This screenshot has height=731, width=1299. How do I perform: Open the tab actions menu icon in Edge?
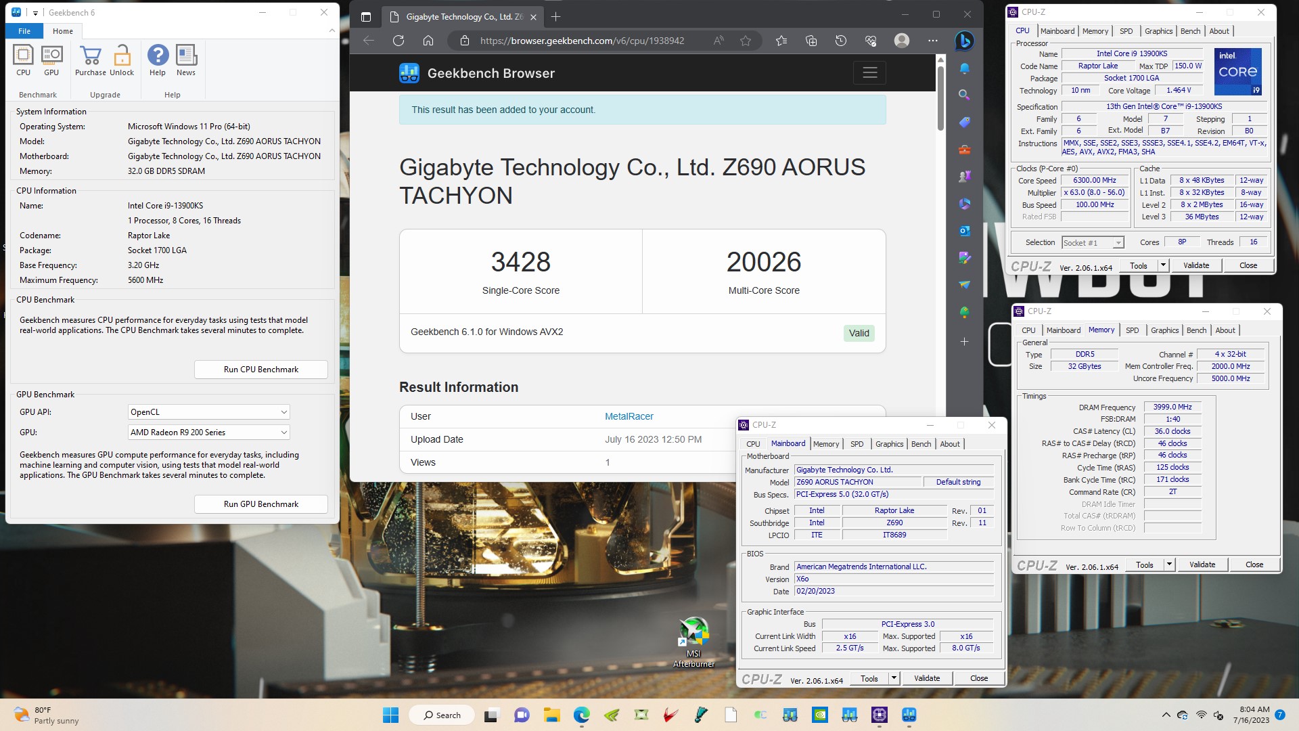point(366,17)
